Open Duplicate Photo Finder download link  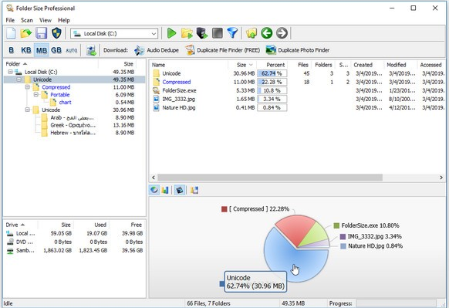coord(298,50)
